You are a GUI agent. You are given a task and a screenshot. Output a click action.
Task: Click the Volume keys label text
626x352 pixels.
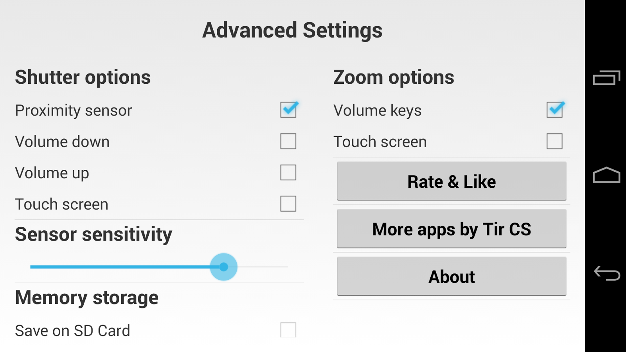point(378,111)
